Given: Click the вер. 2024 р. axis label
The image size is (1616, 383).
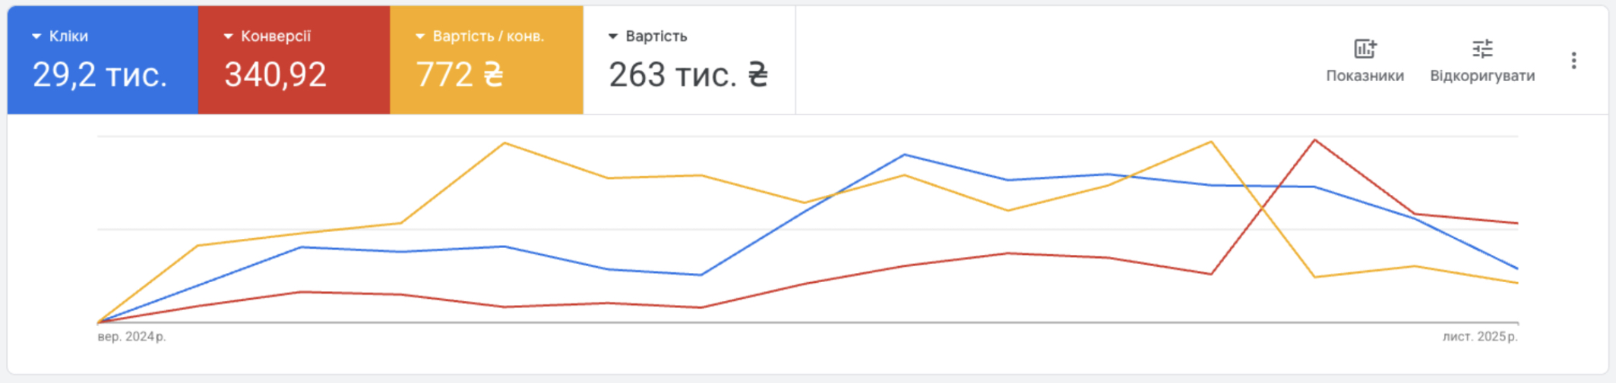Looking at the screenshot, I should point(131,337).
